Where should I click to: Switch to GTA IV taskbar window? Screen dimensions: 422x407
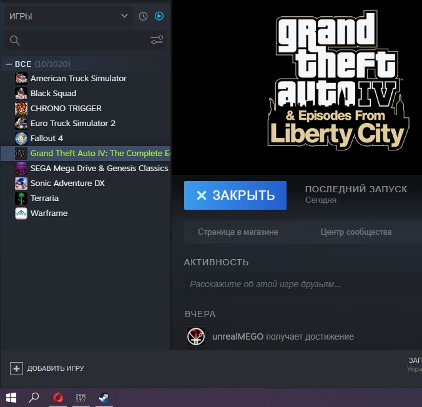pyautogui.click(x=81, y=398)
